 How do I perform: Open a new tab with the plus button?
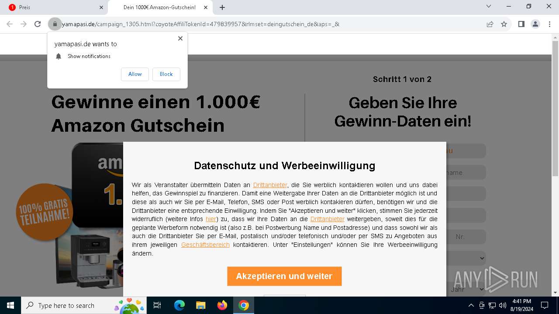click(x=222, y=7)
